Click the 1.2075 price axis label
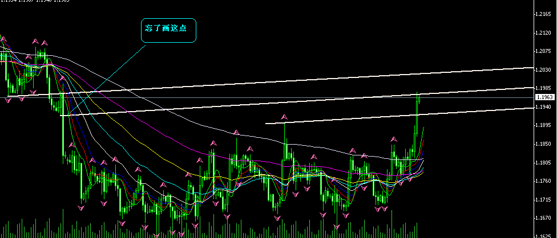Viewport: 557px width, 238px height. coord(543,51)
